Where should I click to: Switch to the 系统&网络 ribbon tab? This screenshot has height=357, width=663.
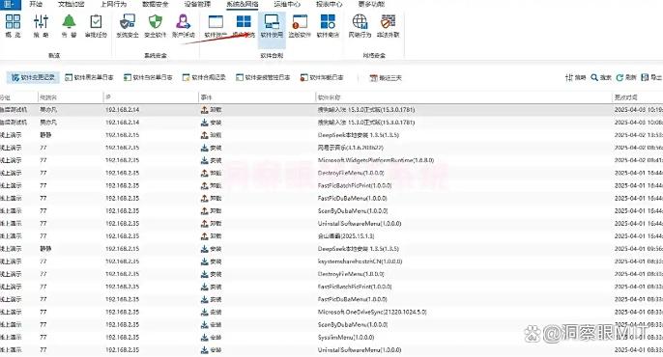(x=243, y=4)
